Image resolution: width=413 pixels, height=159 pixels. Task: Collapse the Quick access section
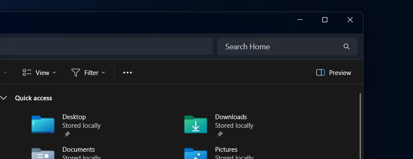coord(3,98)
